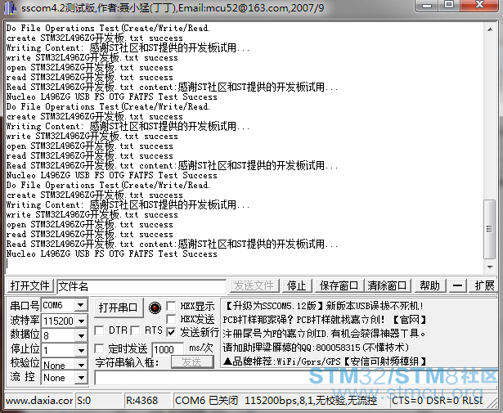Click the sscom application icon in title bar
The image size is (503, 413).
click(10, 7)
